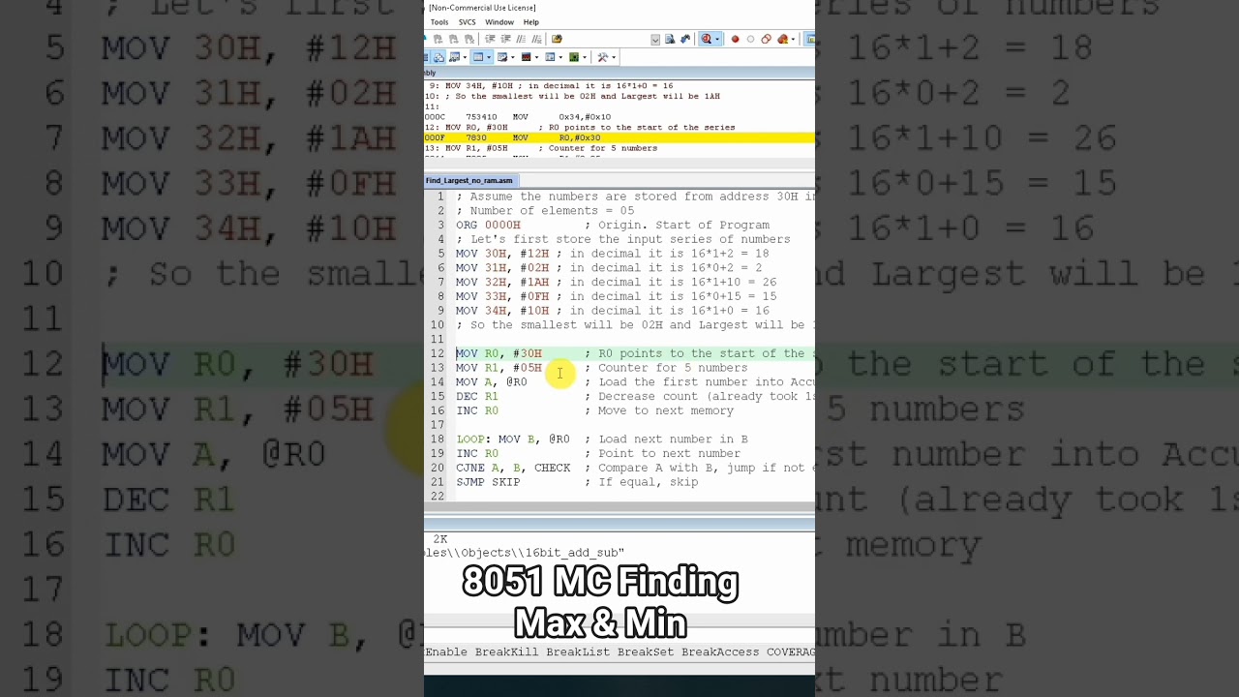Screen dimensions: 1239x697
Task: Click editor line 20 CJNE A, B, CHECK
Action: [x=635, y=468]
